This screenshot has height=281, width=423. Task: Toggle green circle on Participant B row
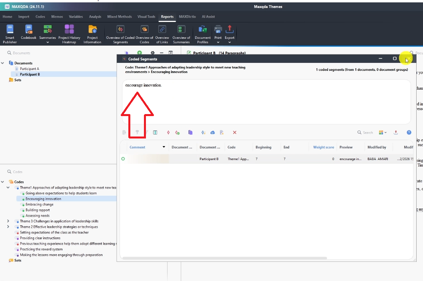click(x=123, y=159)
